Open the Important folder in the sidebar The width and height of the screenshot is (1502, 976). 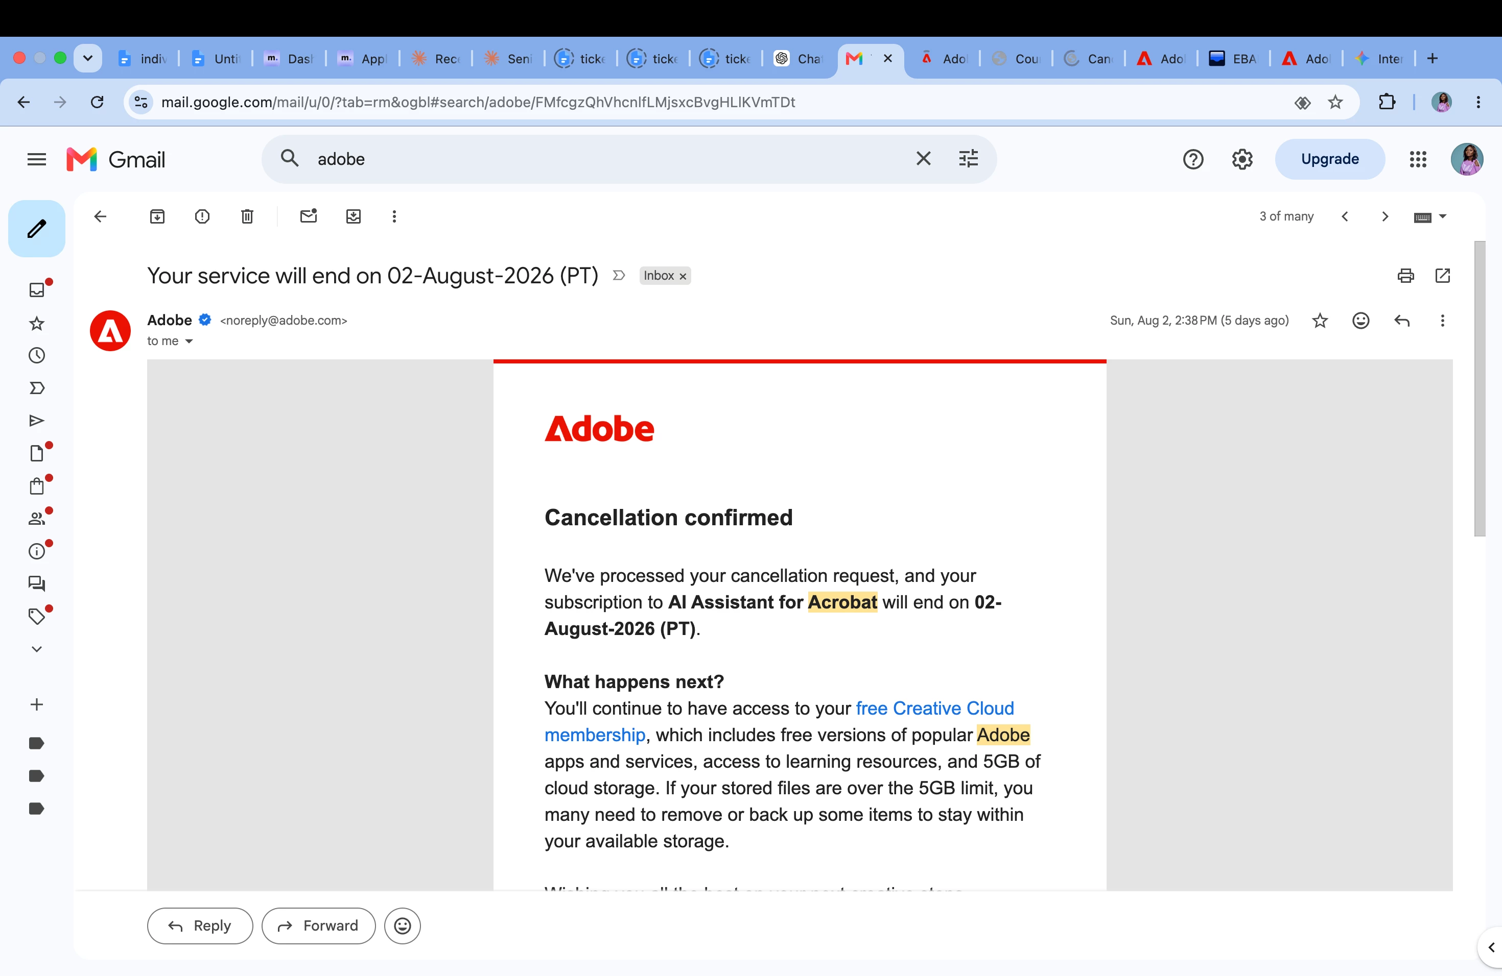coord(37,388)
